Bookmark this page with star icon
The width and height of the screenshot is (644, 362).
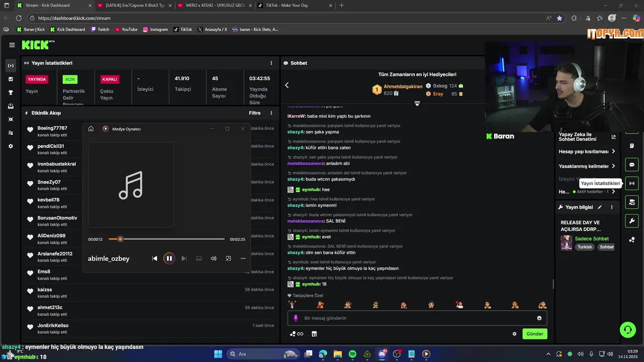tap(559, 18)
